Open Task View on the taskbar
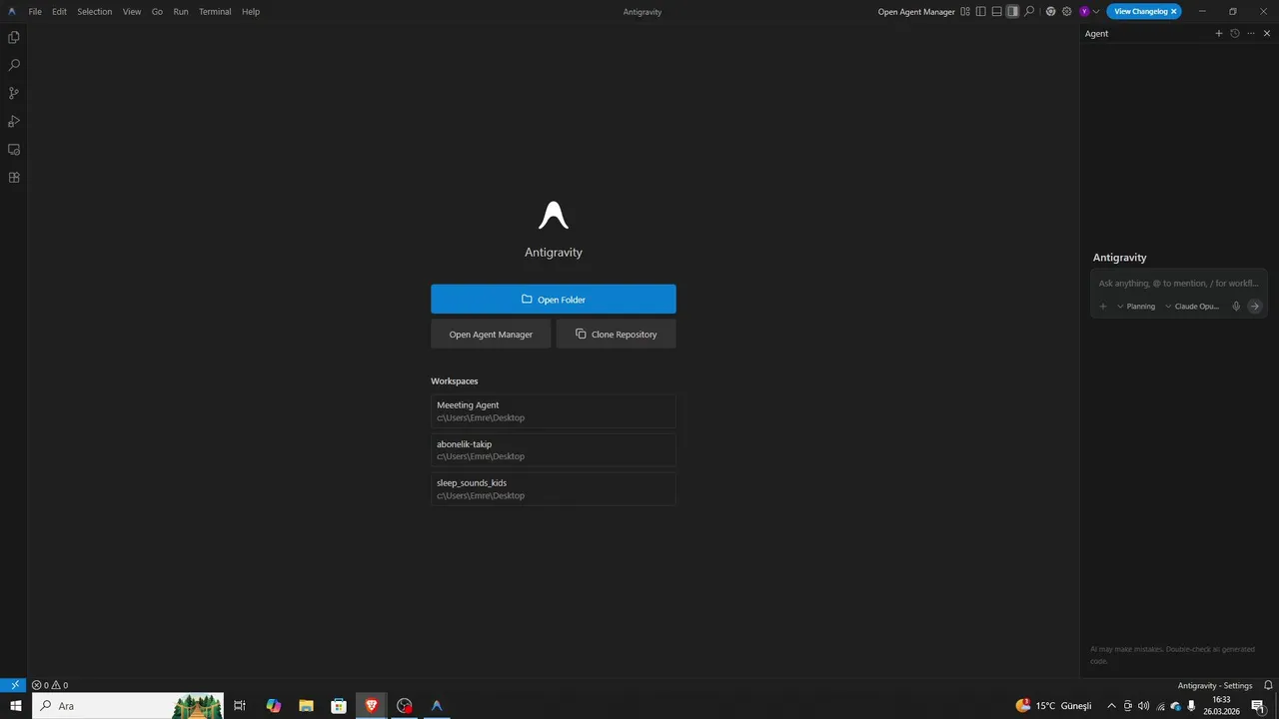The width and height of the screenshot is (1279, 719). click(240, 706)
